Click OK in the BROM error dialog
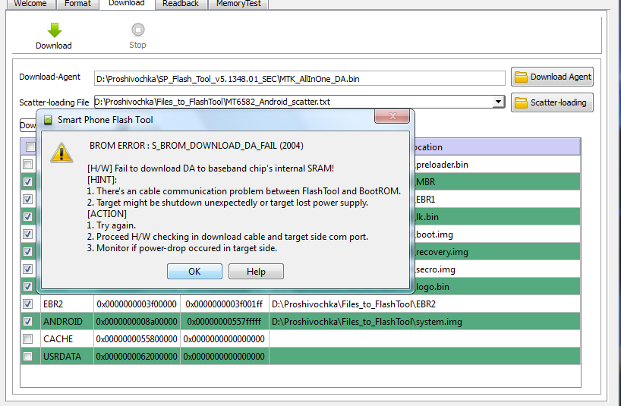The width and height of the screenshot is (621, 406). (x=194, y=272)
